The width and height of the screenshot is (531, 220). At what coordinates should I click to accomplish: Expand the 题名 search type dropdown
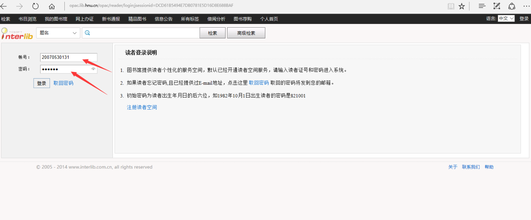[58, 33]
